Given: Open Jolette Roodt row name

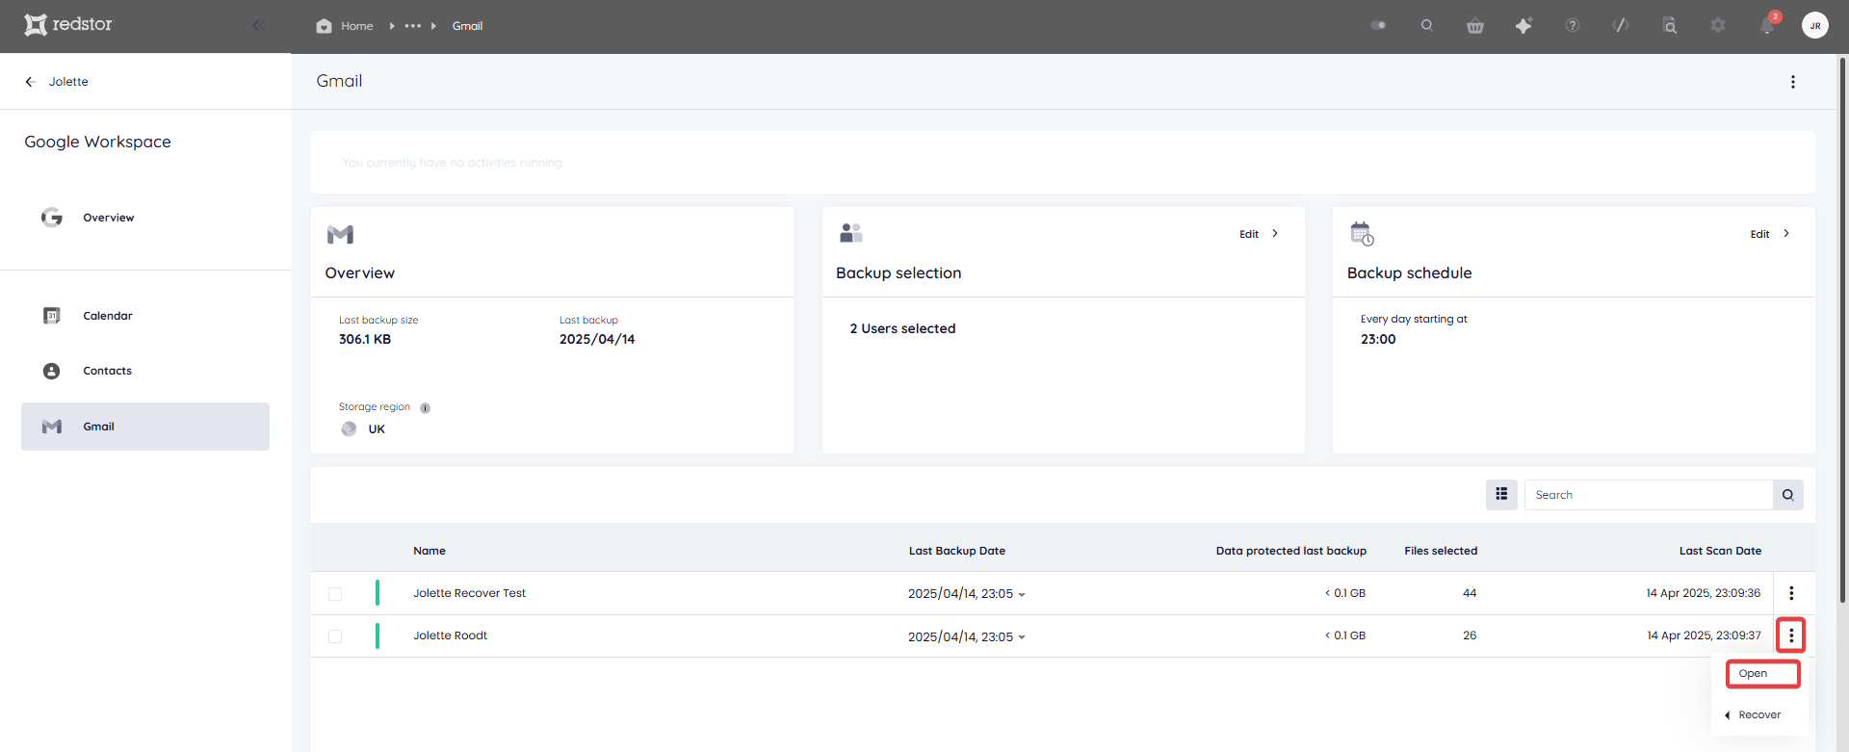Looking at the screenshot, I should [x=451, y=635].
